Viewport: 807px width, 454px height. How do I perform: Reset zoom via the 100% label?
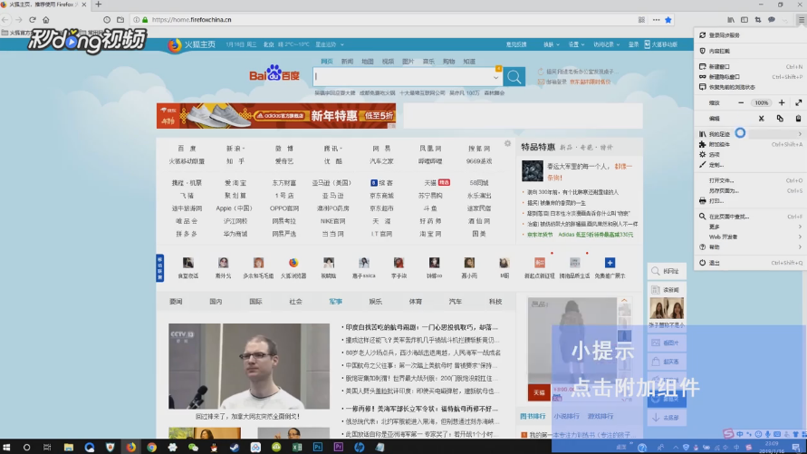[761, 102]
